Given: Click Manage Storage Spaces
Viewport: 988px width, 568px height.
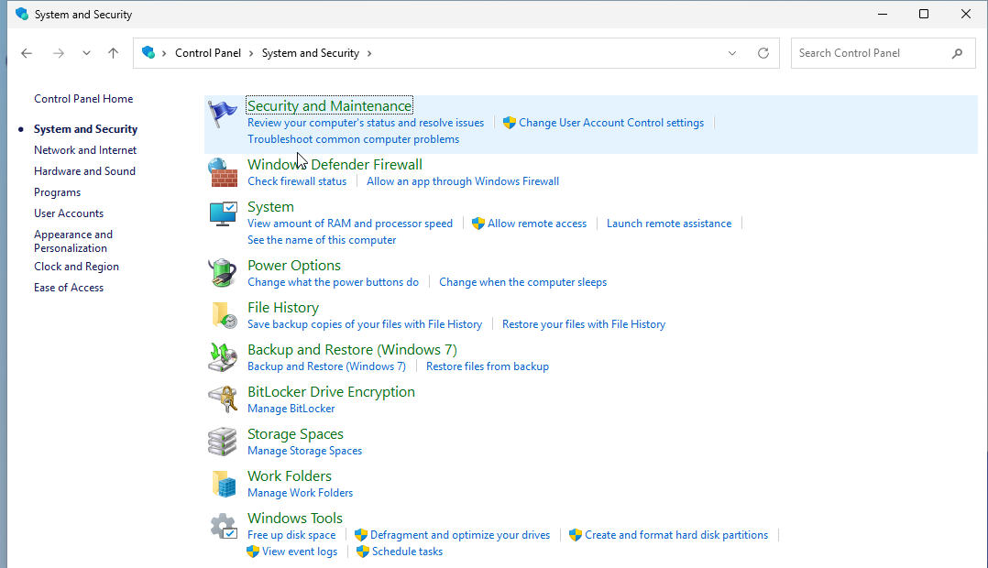Looking at the screenshot, I should click(x=304, y=451).
